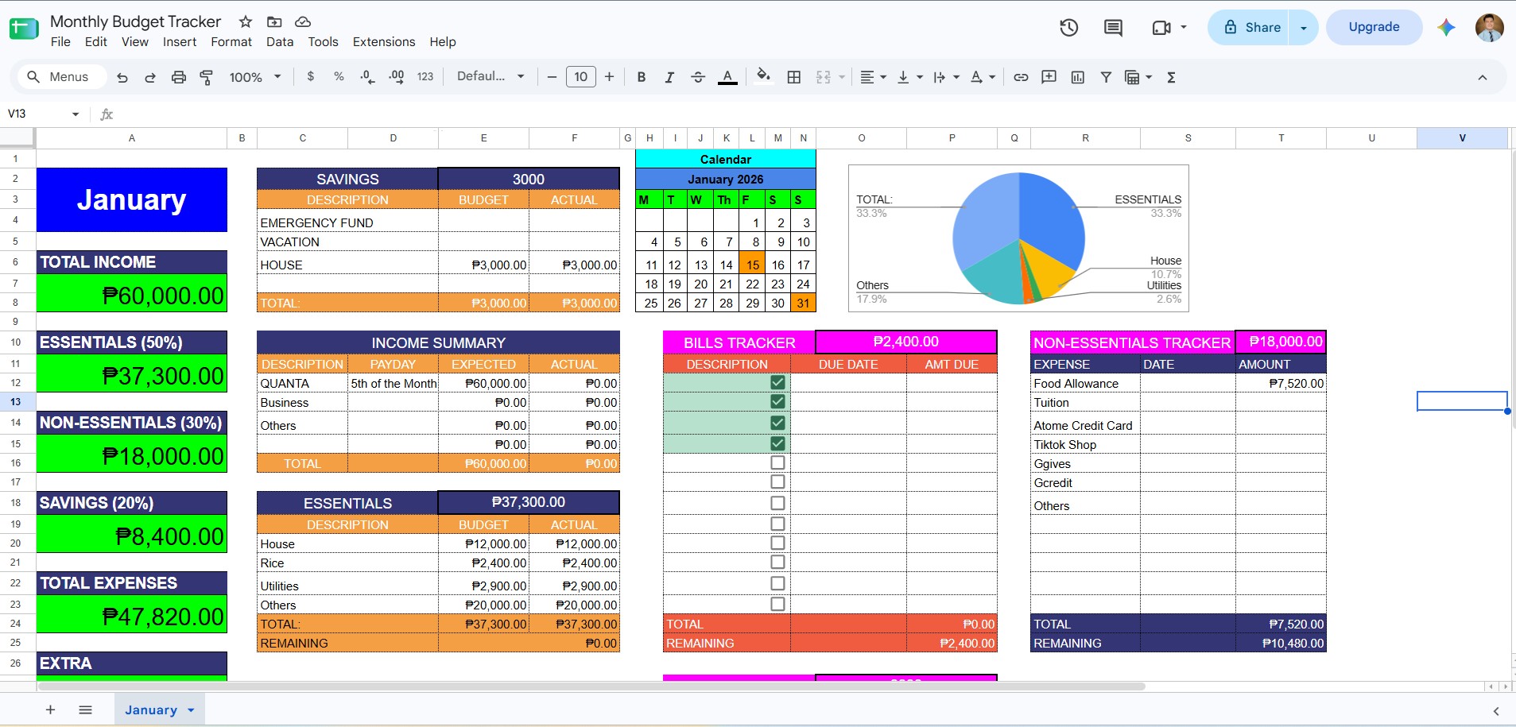Add a new sheet with plus button
The image size is (1516, 727).
coord(50,710)
